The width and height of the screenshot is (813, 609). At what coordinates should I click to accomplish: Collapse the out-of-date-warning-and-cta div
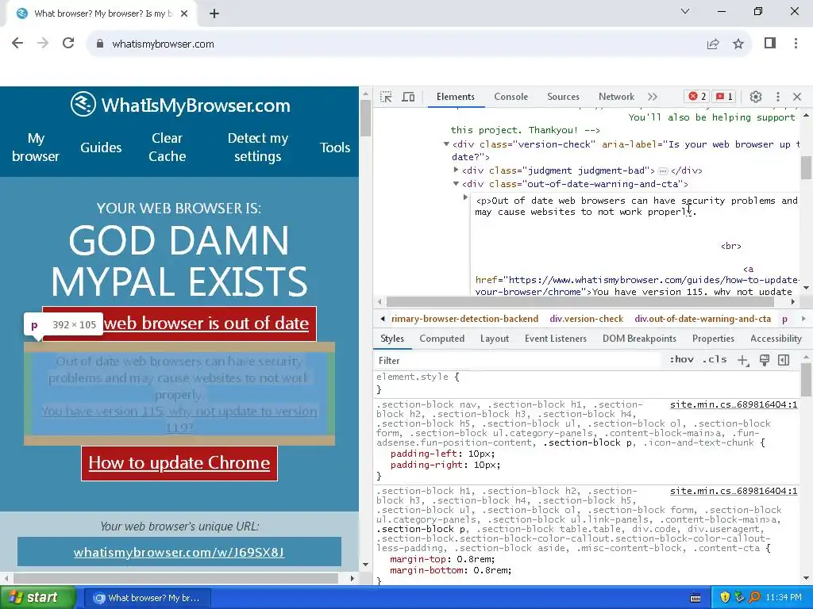tap(456, 183)
